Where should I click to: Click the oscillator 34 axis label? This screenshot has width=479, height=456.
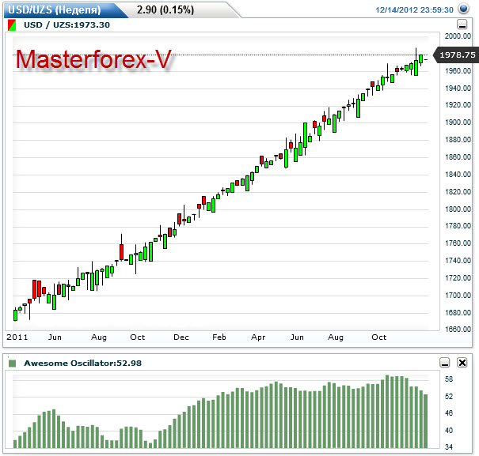pos(449,447)
